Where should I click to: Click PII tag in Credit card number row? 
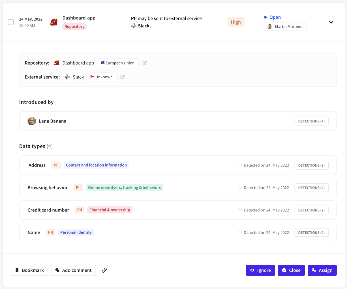tap(80, 210)
